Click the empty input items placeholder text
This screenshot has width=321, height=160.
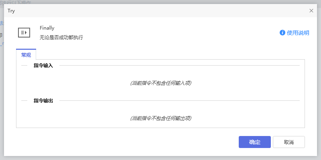[160, 83]
